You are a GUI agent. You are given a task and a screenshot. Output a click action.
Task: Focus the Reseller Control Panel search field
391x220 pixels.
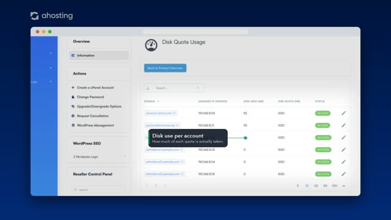[x=99, y=189]
